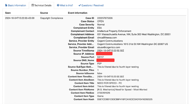This screenshot has width=190, height=104.
Task: Click the Seen column header
Action: coord(8,13)
